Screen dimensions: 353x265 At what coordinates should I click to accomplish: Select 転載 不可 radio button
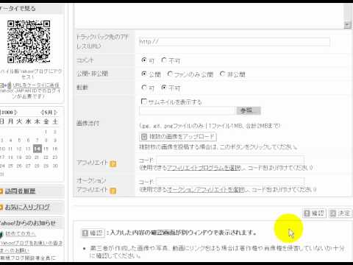click(164, 88)
